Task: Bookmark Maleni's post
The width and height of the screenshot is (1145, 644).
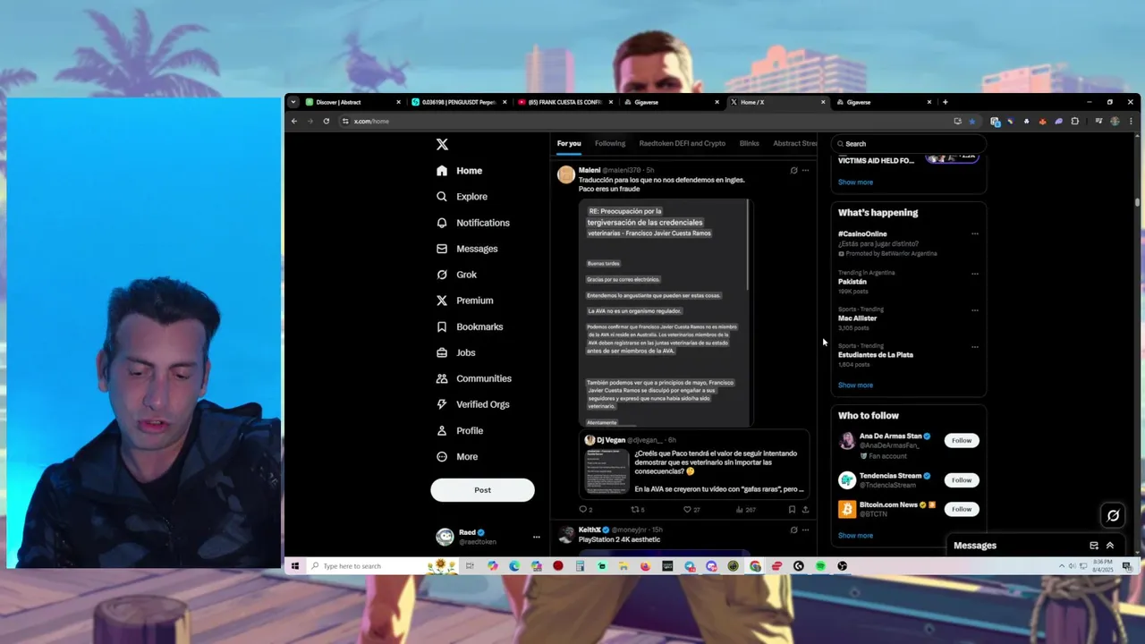Action: click(792, 510)
